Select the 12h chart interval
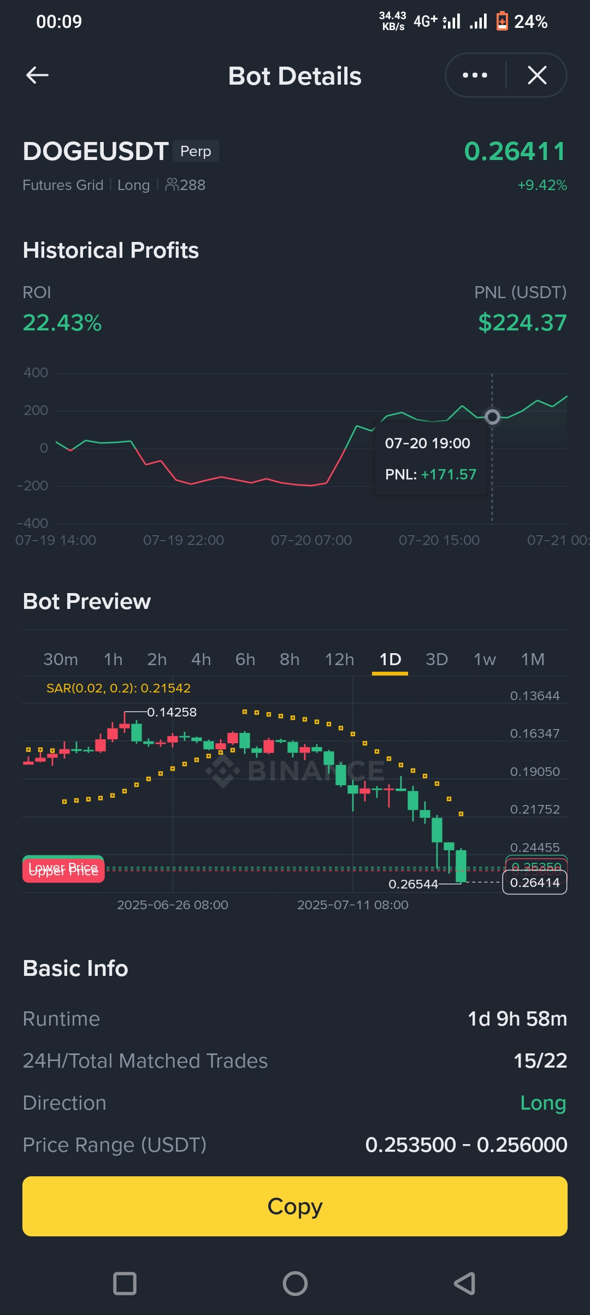 339,659
